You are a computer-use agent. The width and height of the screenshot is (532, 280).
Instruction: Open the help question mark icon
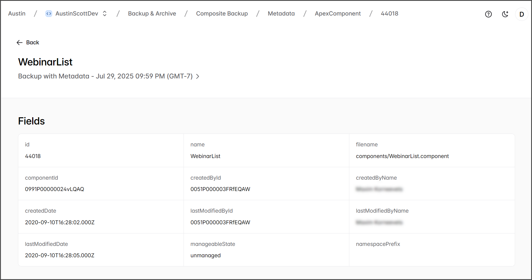pos(488,14)
